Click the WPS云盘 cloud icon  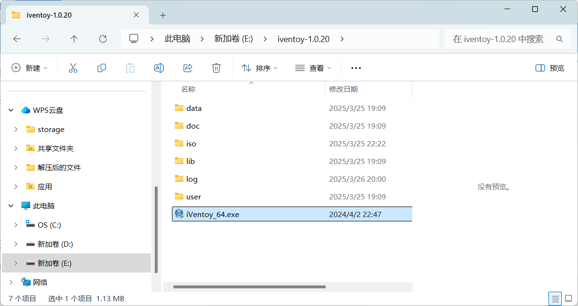[x=26, y=110]
